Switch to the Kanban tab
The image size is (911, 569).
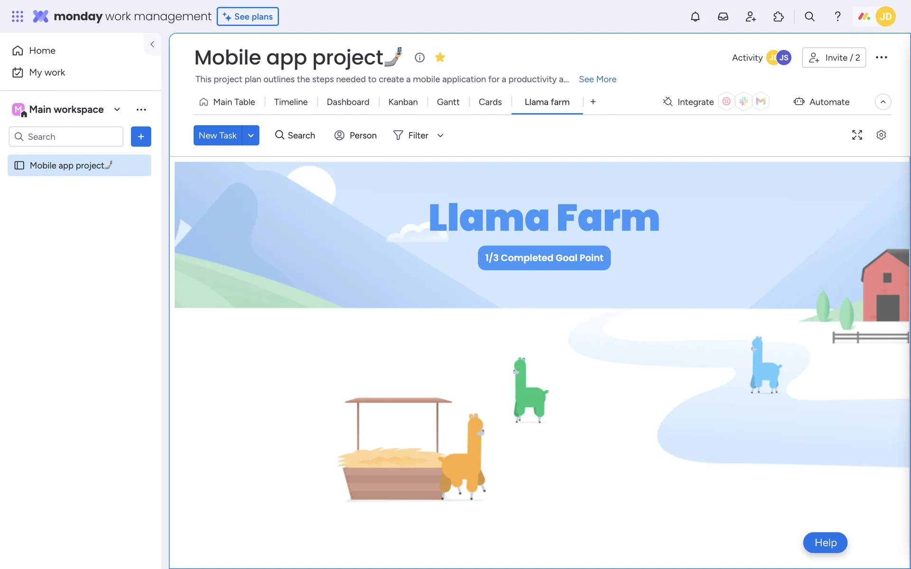[403, 102]
